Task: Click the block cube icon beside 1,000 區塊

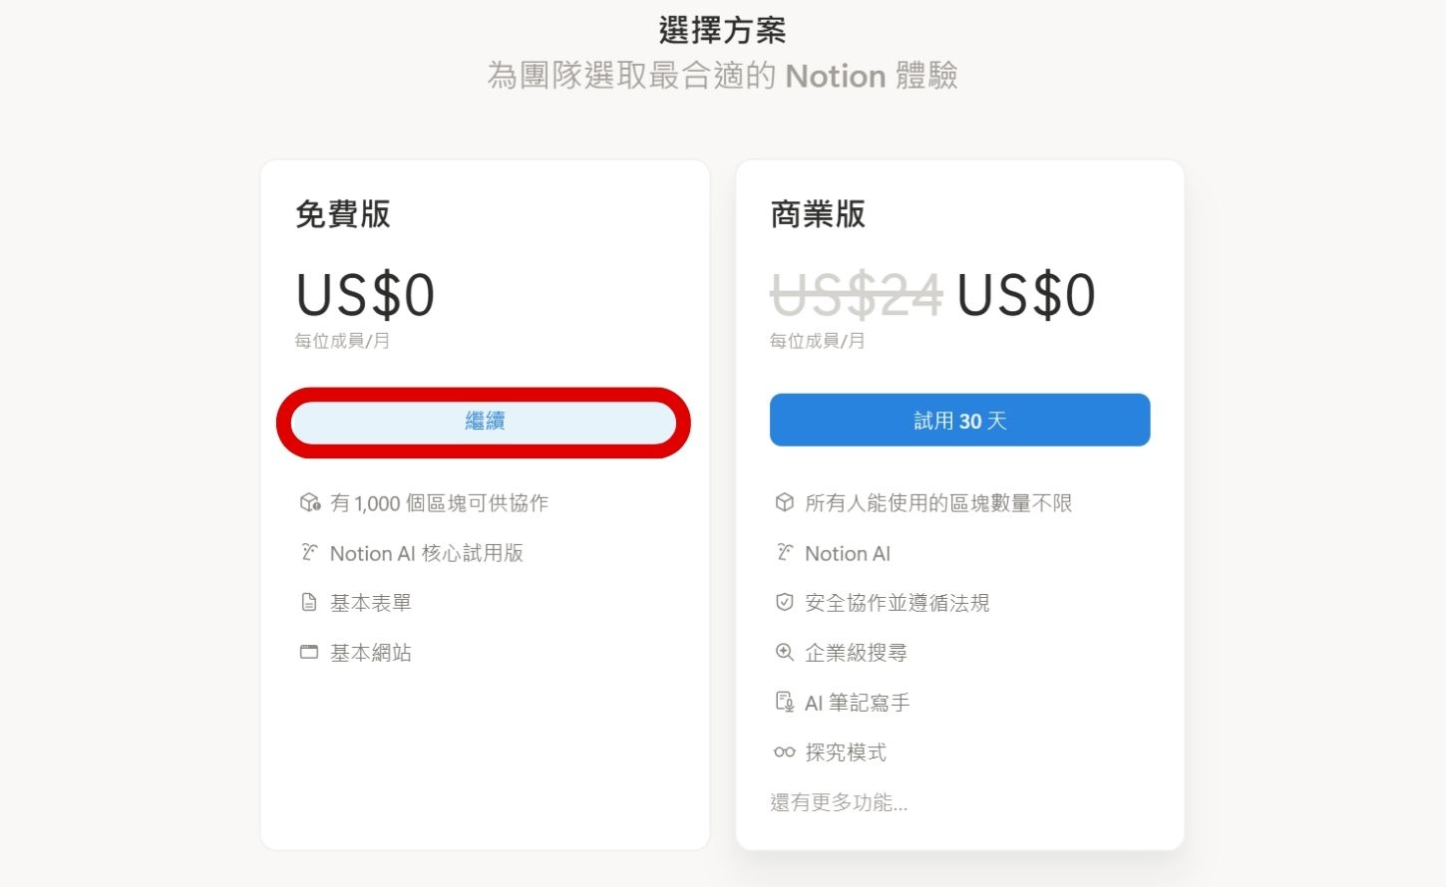Action: tap(309, 502)
